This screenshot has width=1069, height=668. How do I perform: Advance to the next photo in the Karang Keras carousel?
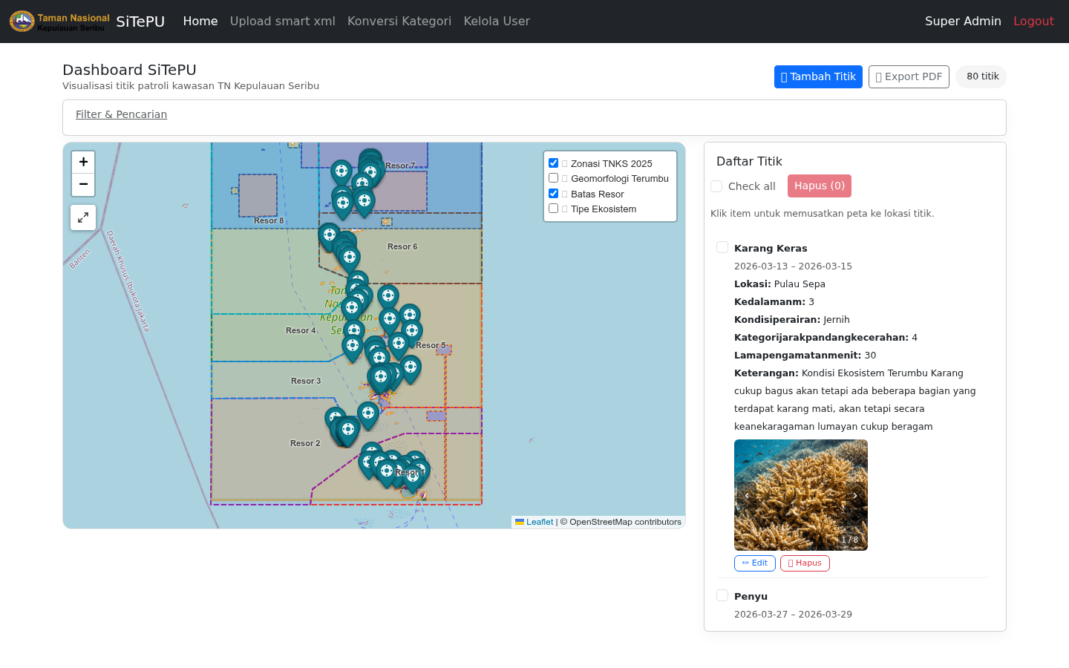[855, 495]
